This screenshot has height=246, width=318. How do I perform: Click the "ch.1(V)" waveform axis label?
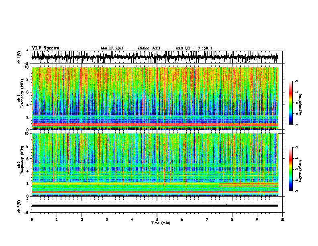coord(19,57)
